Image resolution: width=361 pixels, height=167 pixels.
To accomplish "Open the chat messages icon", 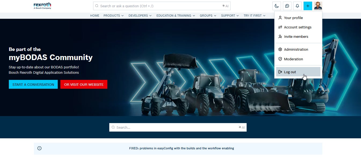I will [287, 6].
